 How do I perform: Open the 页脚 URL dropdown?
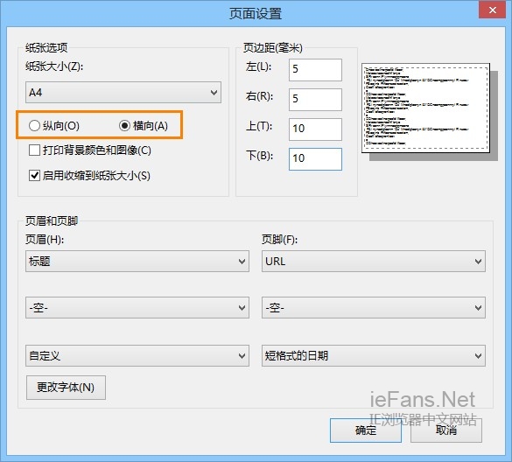[374, 262]
